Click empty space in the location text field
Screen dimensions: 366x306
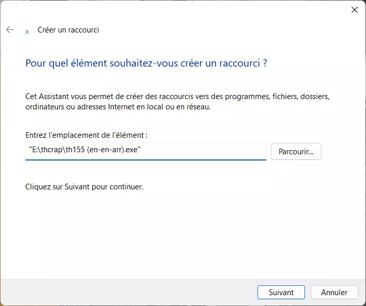point(207,152)
